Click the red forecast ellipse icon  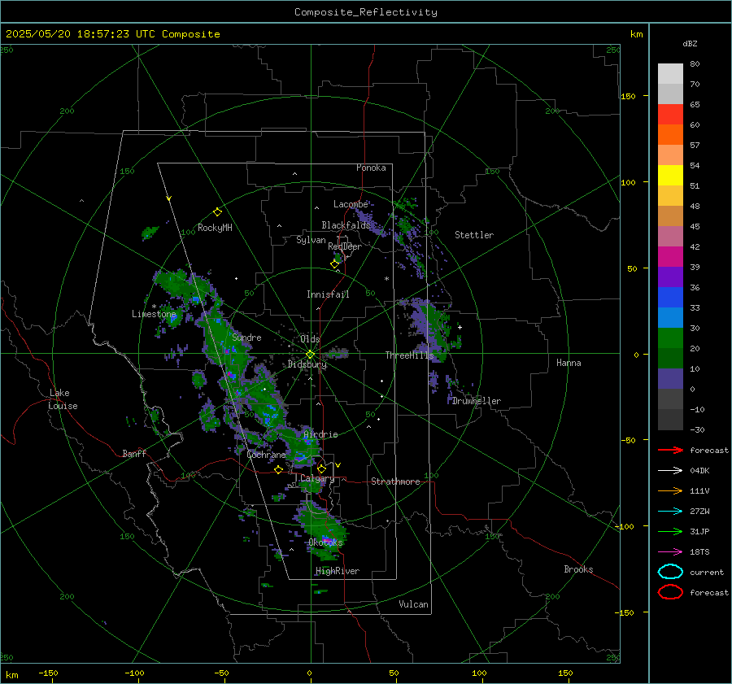tap(670, 592)
